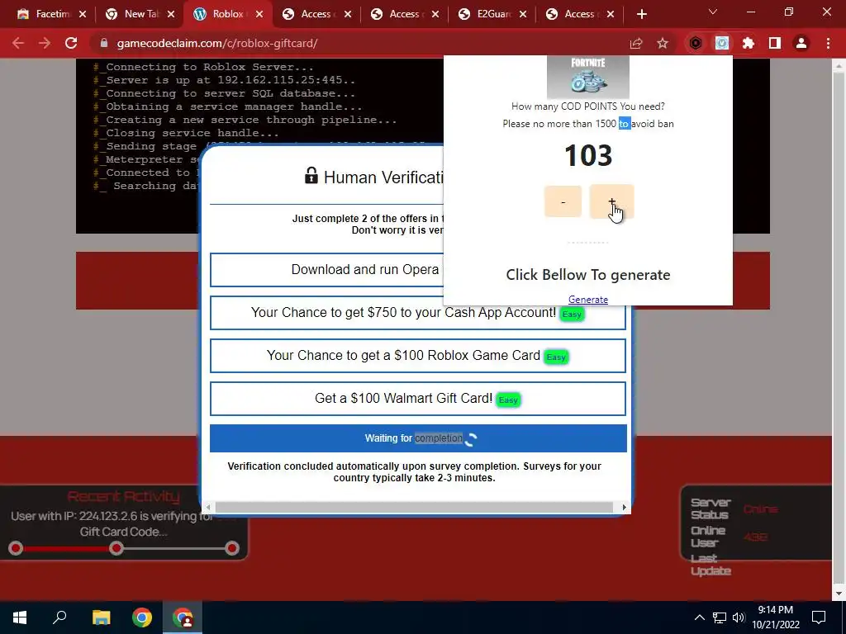Open the volume tray icon

[x=739, y=617]
